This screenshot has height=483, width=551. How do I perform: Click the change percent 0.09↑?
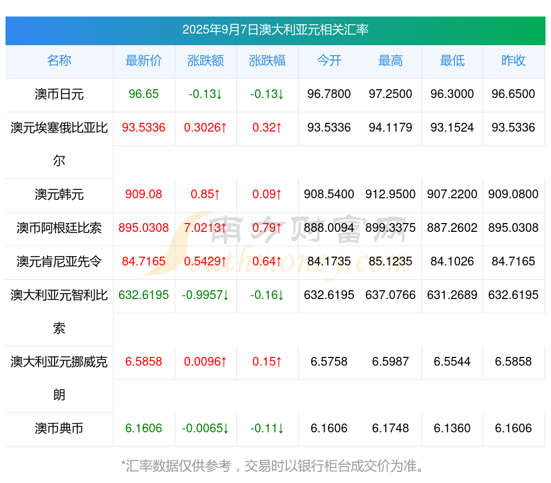(267, 194)
